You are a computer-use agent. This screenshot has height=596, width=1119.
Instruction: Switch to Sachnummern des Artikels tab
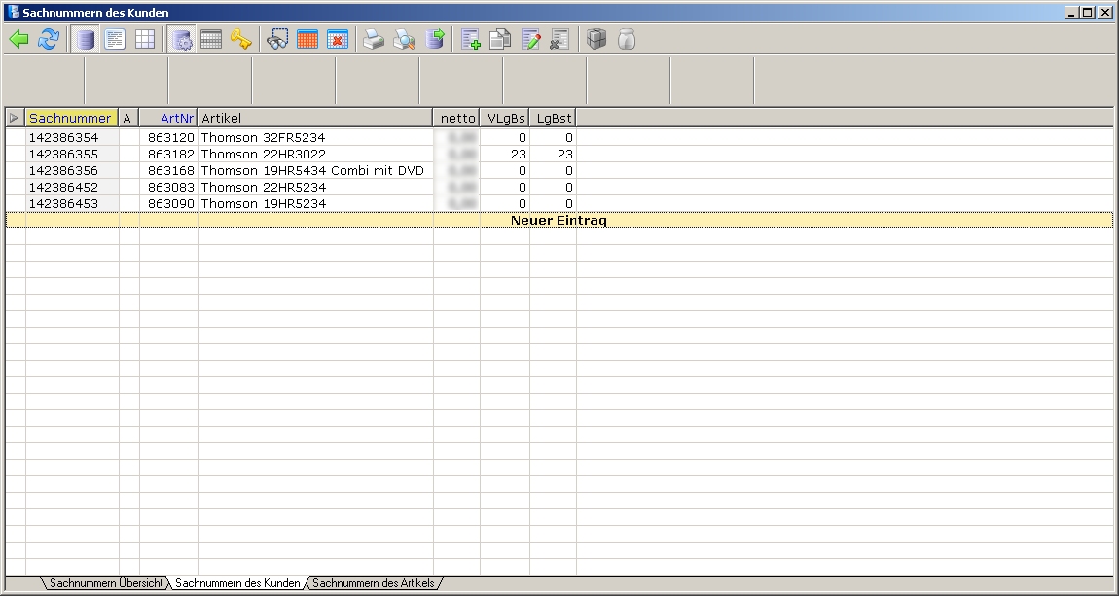tap(373, 583)
